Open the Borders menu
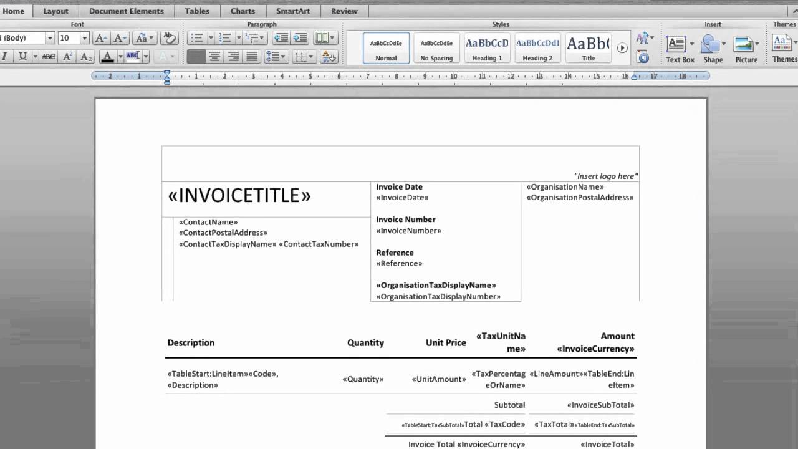Viewport: 798px width, 449px height. point(304,57)
